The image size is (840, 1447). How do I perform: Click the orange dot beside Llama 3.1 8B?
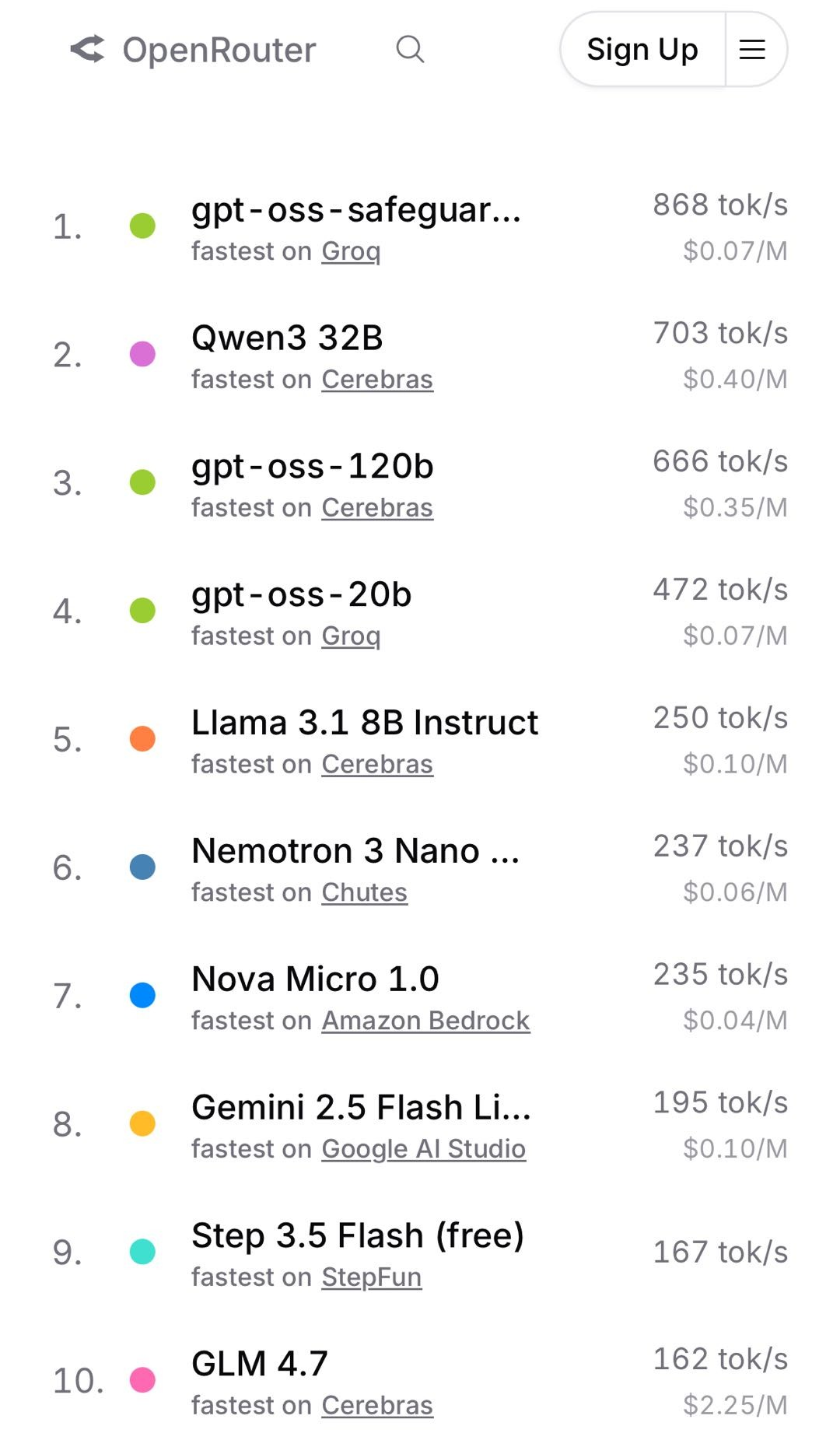click(142, 738)
